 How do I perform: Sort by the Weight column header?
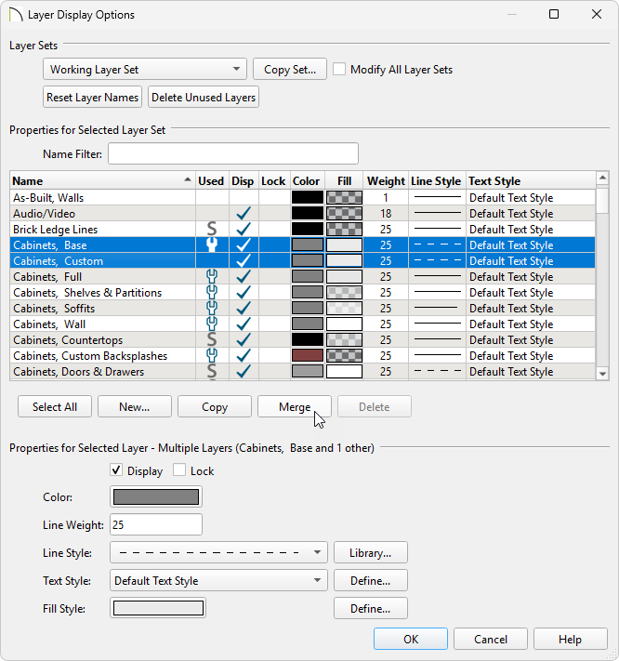click(x=386, y=181)
